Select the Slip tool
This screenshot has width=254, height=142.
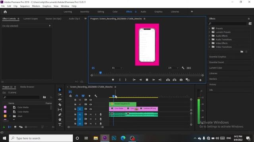60,110
